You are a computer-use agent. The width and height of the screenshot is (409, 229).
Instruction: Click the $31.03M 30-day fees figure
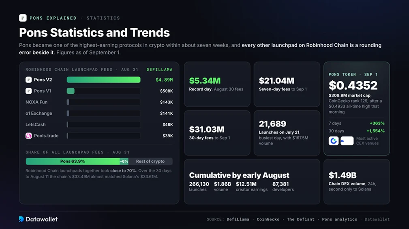(x=207, y=129)
